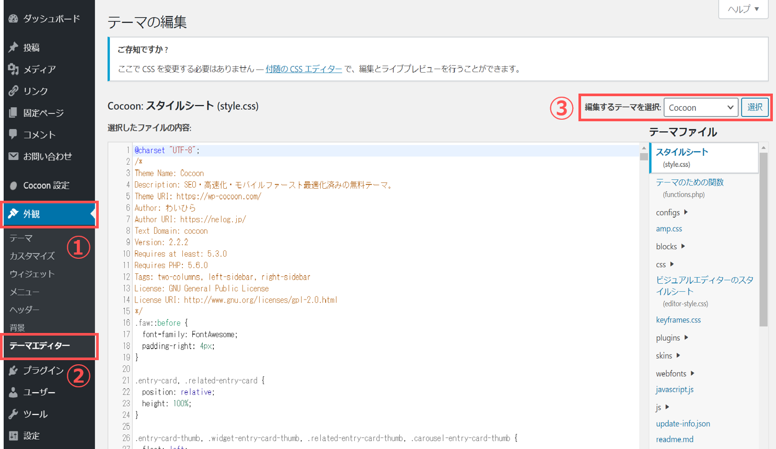This screenshot has width=776, height=449.
Task: Click the pushpin icon for 投稿
Action: coord(14,48)
